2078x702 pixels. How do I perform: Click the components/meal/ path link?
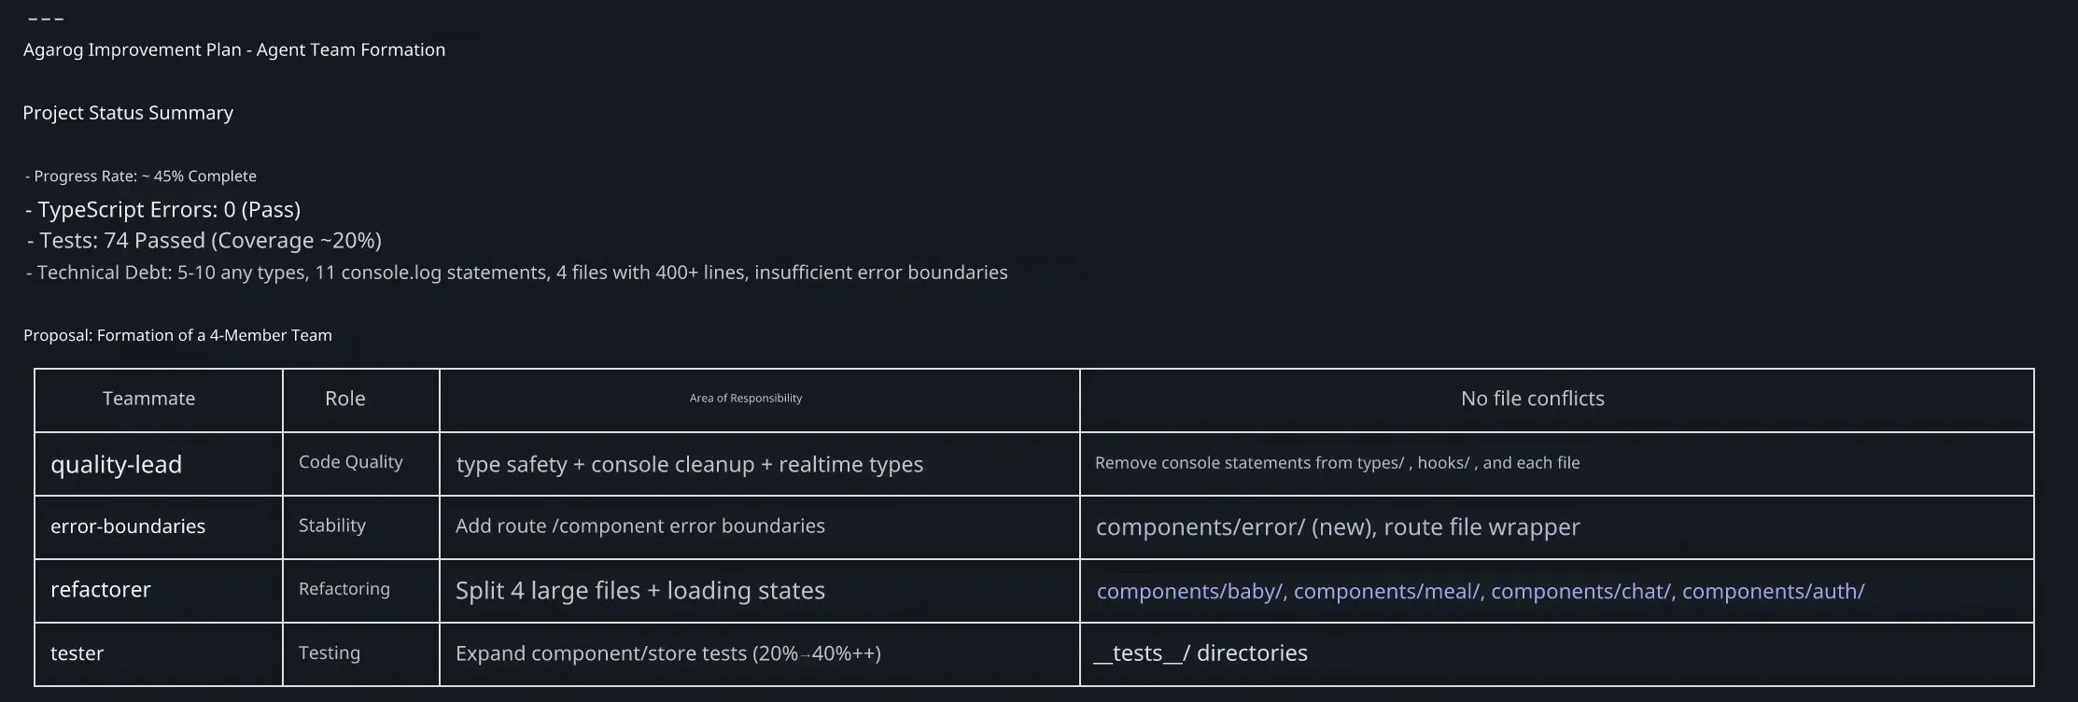(1386, 591)
